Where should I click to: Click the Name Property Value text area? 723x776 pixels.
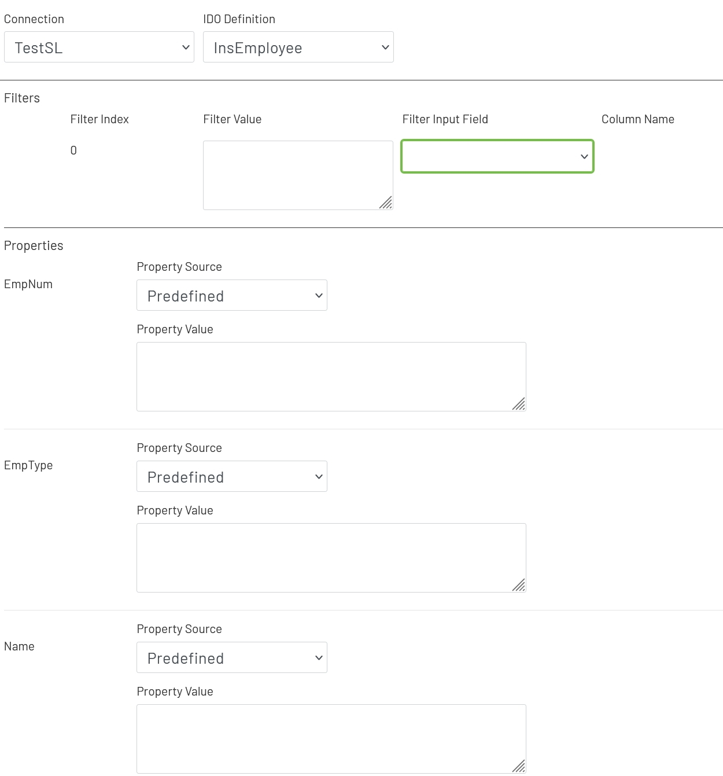click(330, 738)
